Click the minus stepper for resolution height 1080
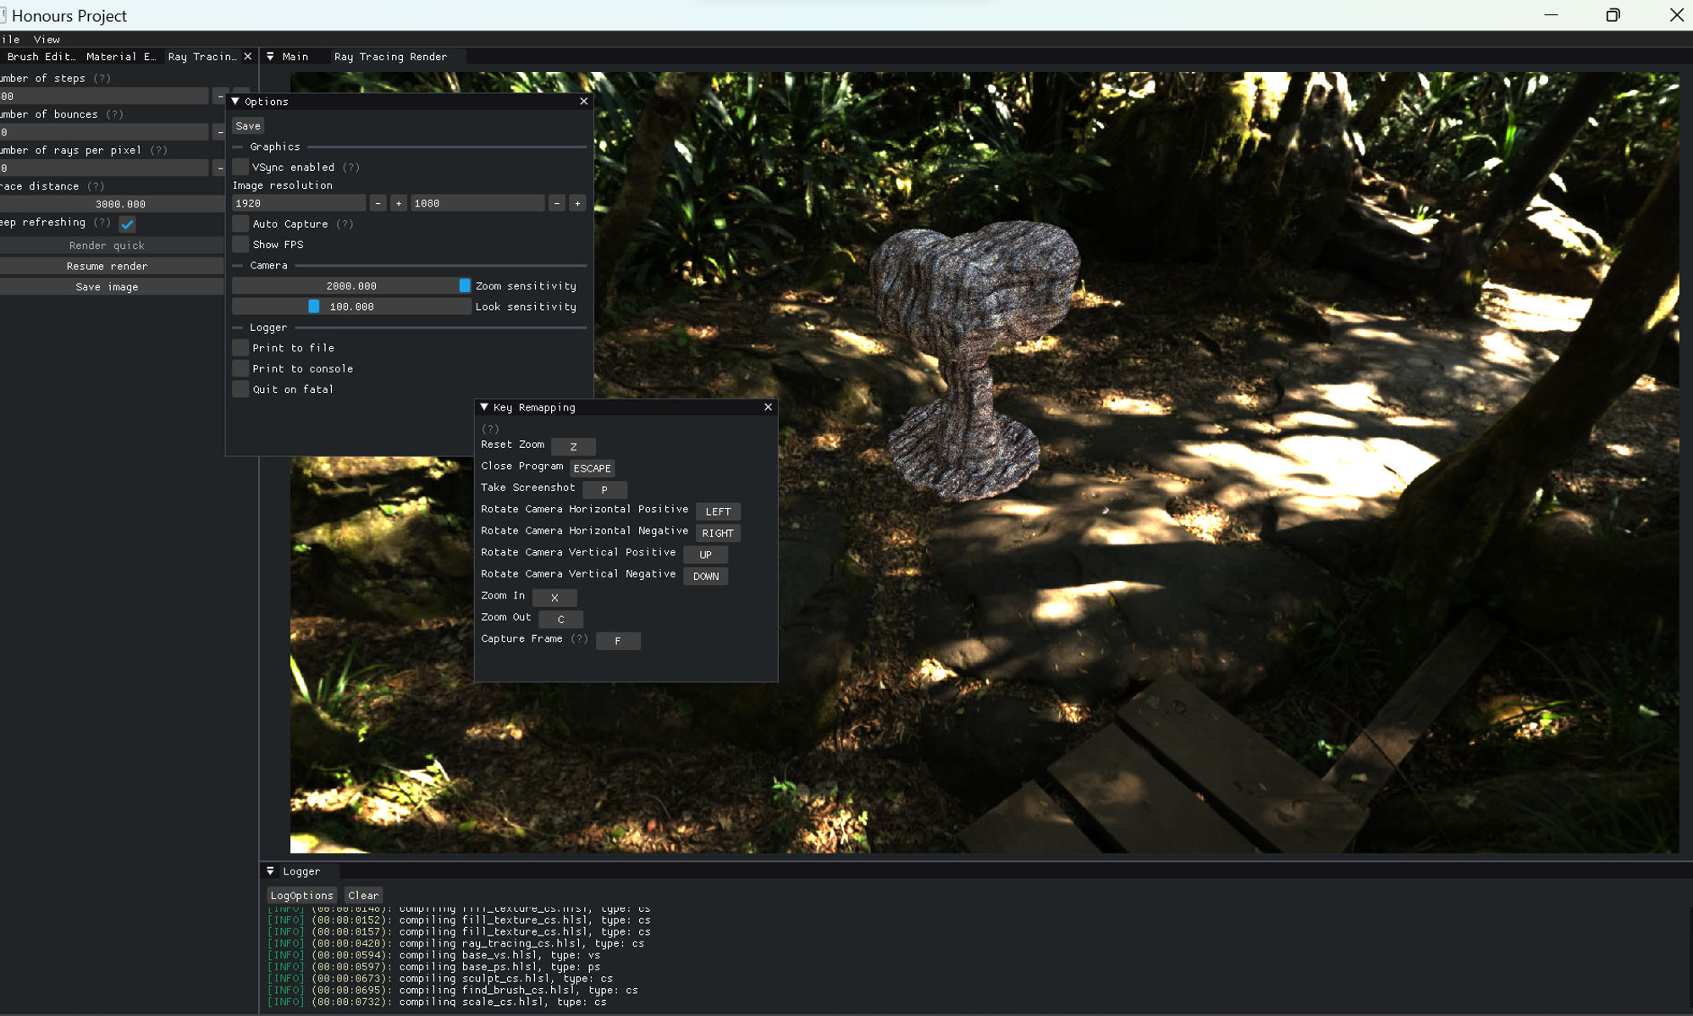Image resolution: width=1693 pixels, height=1016 pixels. [x=556, y=203]
